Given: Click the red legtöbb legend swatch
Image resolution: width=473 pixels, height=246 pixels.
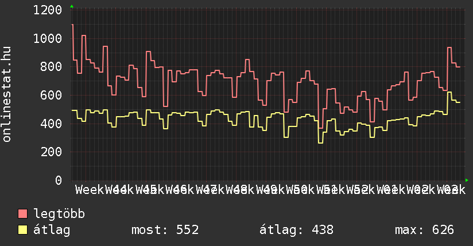Looking at the screenshot, I should (23, 214).
